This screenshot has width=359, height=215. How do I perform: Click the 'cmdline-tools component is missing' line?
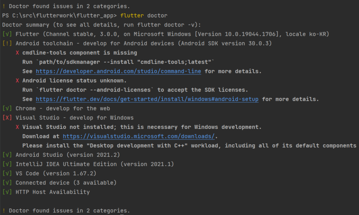click(80, 53)
